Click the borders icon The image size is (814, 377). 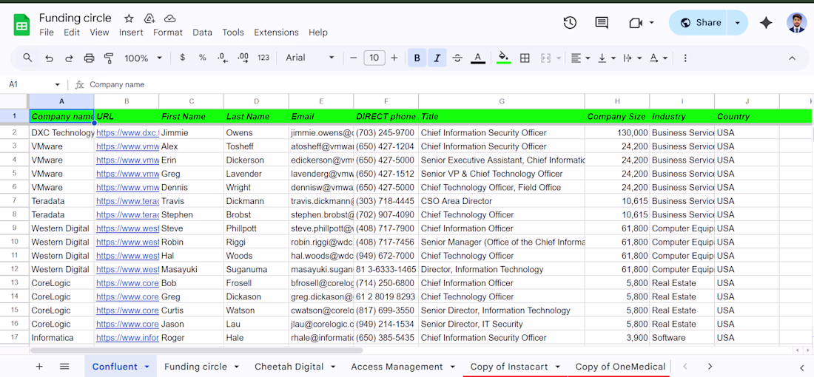coord(525,58)
